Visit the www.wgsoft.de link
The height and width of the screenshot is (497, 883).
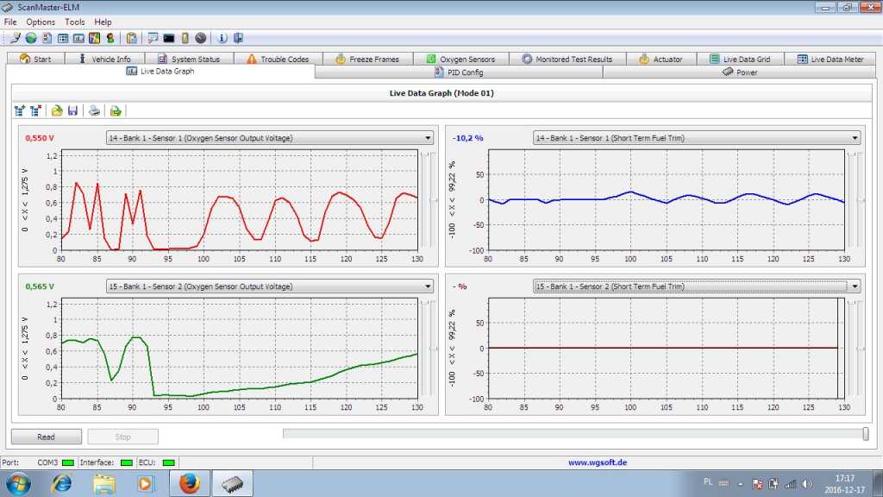click(597, 462)
